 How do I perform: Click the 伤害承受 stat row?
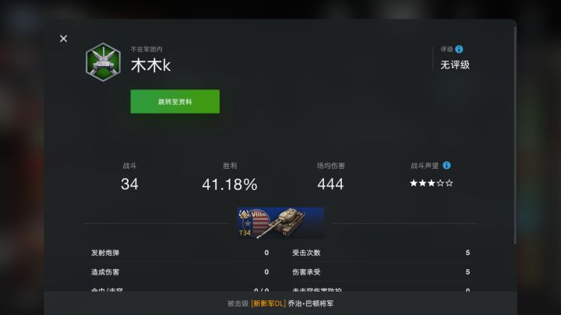click(381, 271)
